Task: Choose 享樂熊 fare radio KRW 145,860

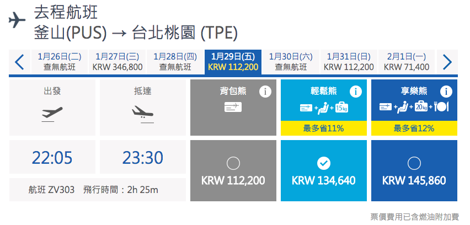Action: click(x=414, y=164)
